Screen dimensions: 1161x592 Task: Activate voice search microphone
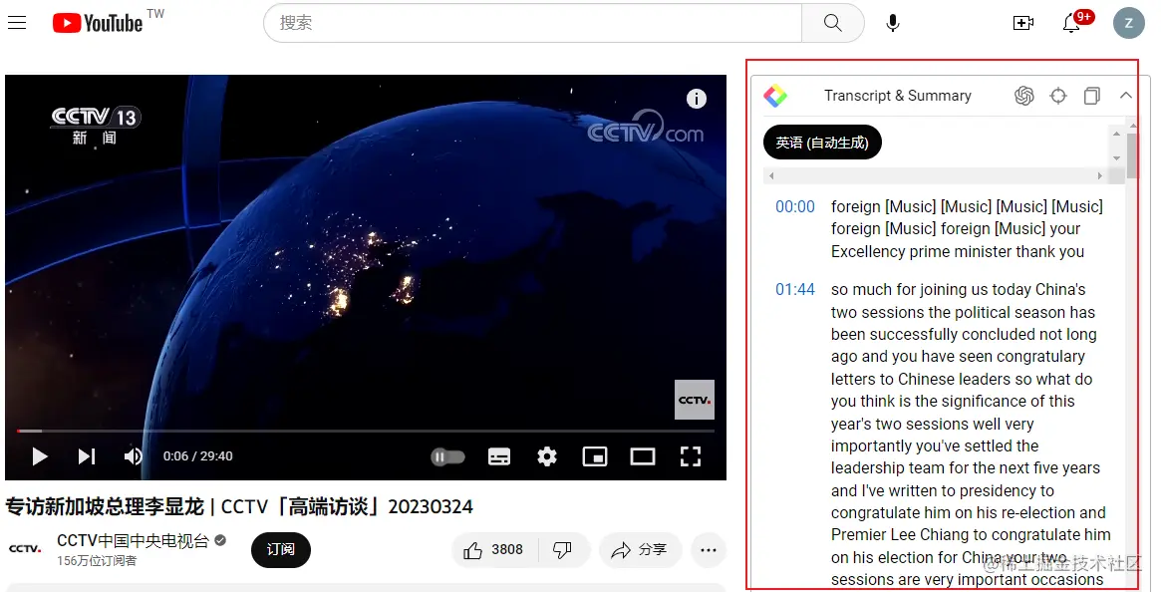(893, 23)
